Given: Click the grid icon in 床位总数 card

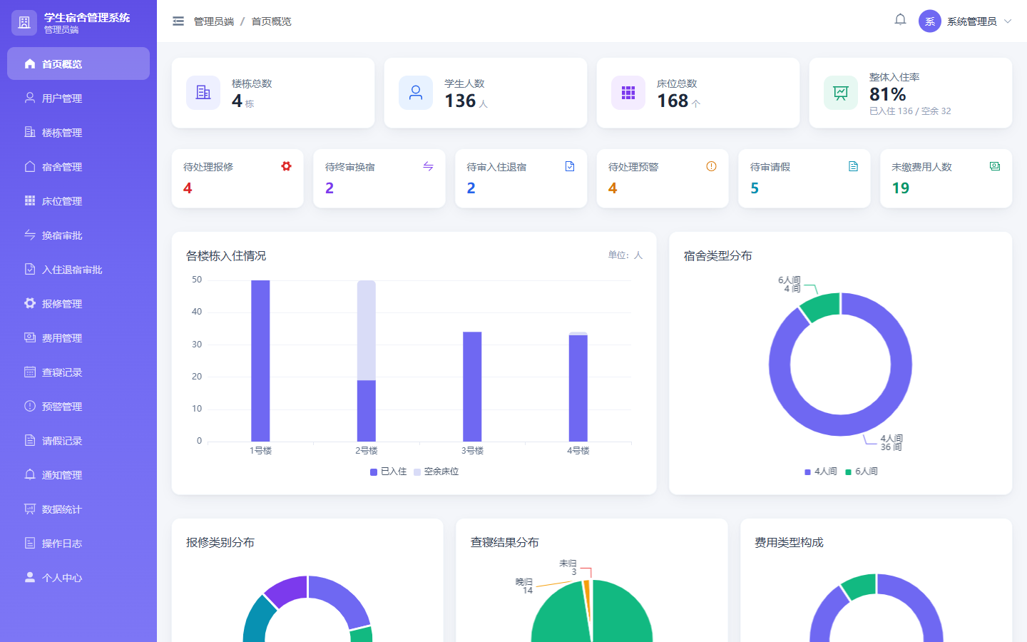Looking at the screenshot, I should pyautogui.click(x=628, y=93).
